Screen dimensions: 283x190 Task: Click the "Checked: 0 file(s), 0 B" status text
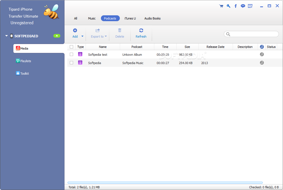coord(264,187)
